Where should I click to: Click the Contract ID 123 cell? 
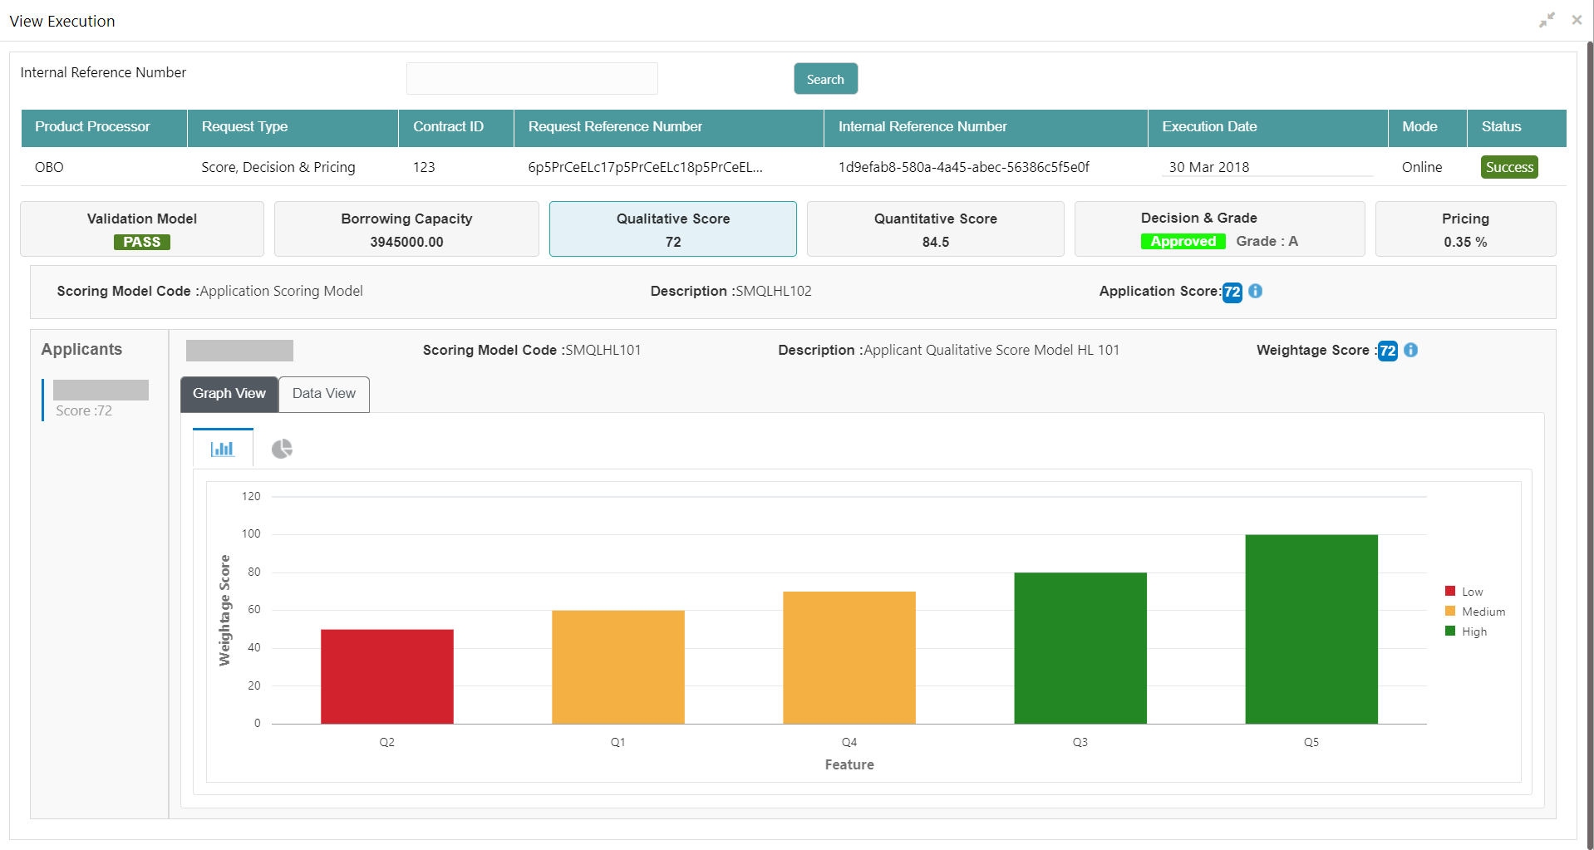click(424, 167)
